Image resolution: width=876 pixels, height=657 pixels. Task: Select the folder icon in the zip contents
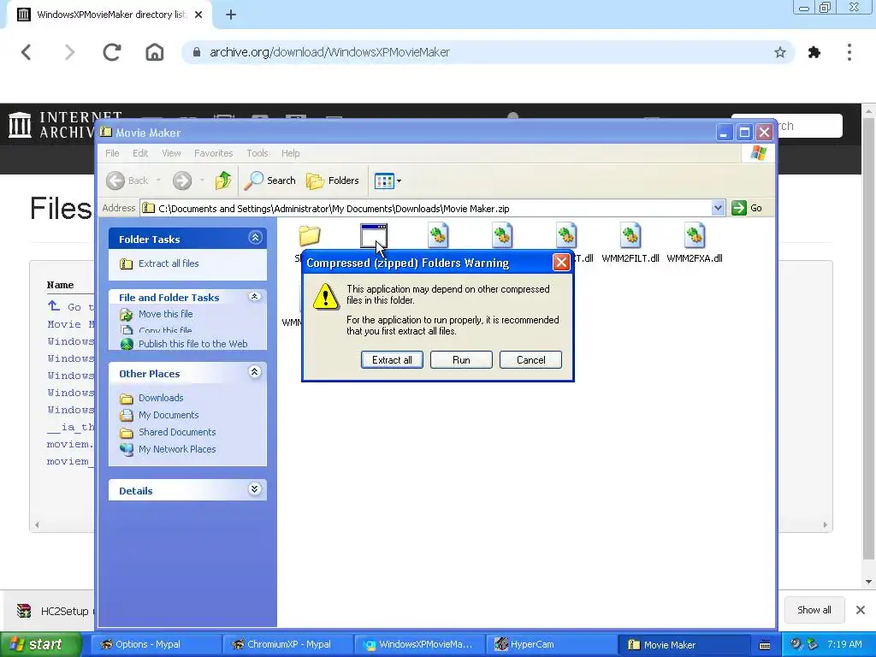(x=309, y=236)
